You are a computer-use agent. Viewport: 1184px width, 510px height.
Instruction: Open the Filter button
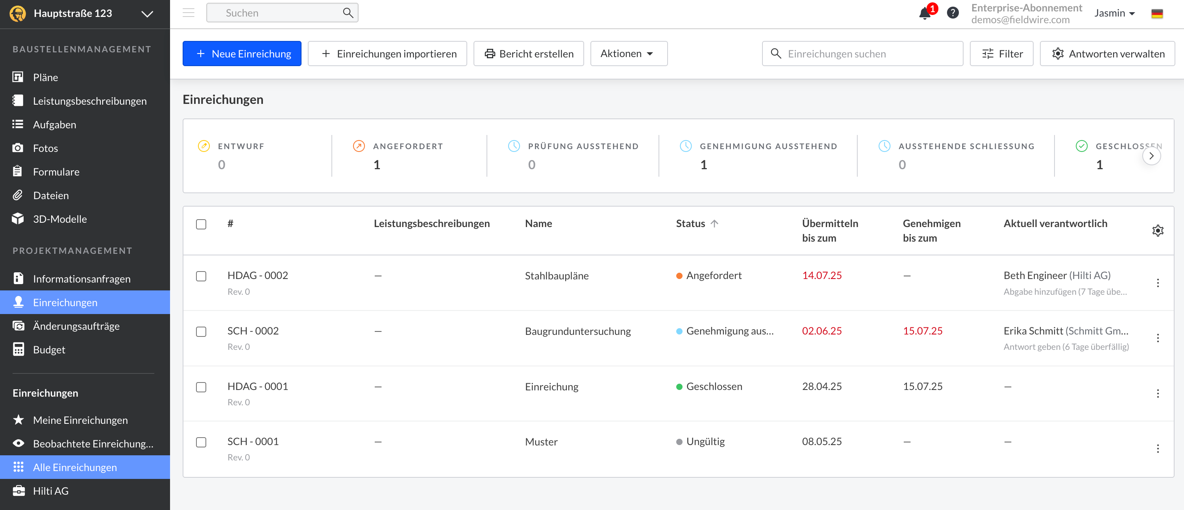[1001, 53]
